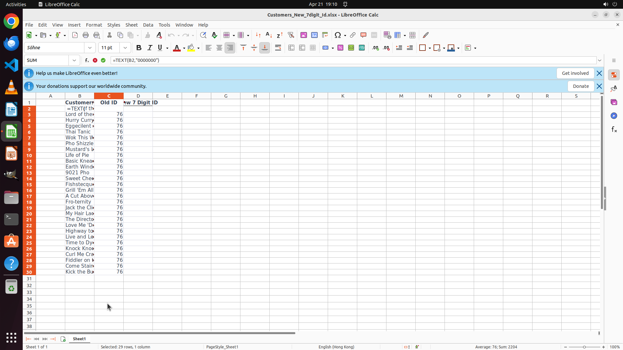This screenshot has width=623, height=350.
Task: Click the Sort Ascending icon
Action: tap(269, 35)
